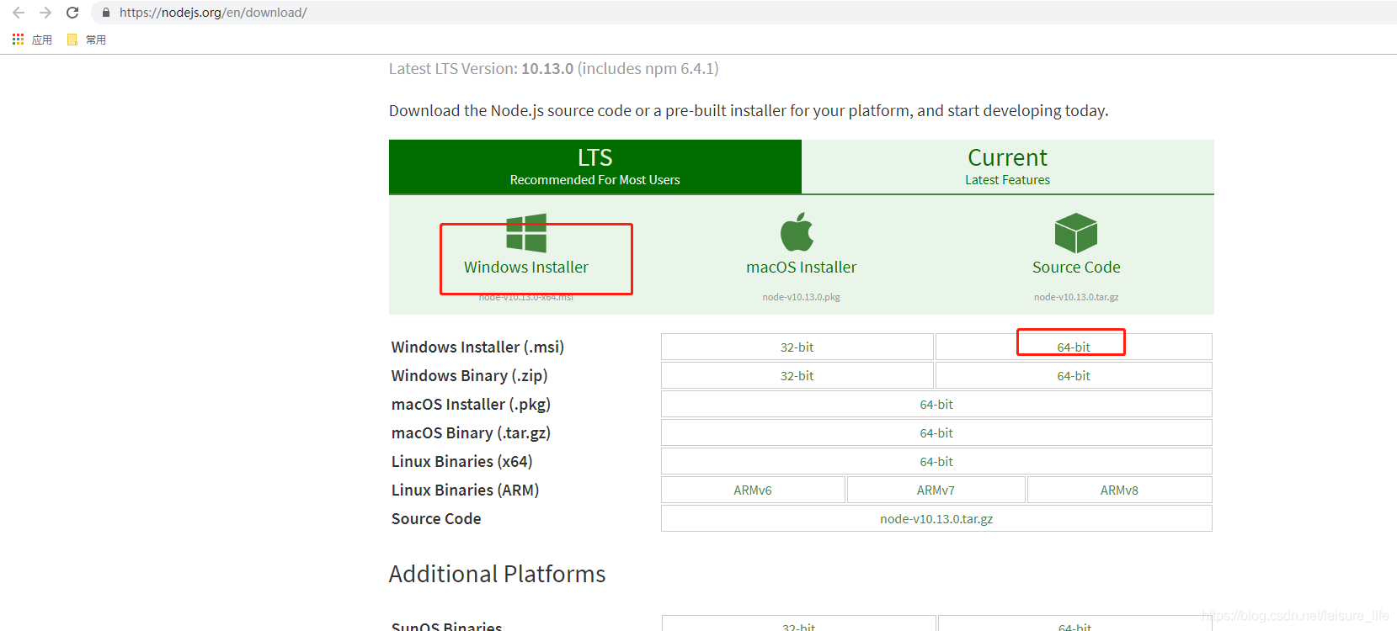Download Windows Binary (.zip) 32-bit
This screenshot has width=1397, height=631.
(797, 375)
